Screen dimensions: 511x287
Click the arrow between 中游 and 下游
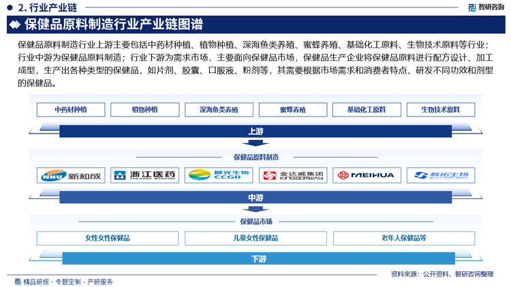click(x=255, y=209)
